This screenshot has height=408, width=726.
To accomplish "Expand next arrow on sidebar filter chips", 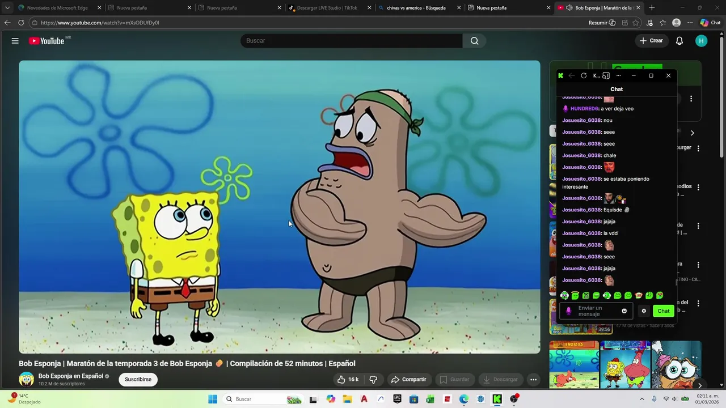I will (692, 133).
